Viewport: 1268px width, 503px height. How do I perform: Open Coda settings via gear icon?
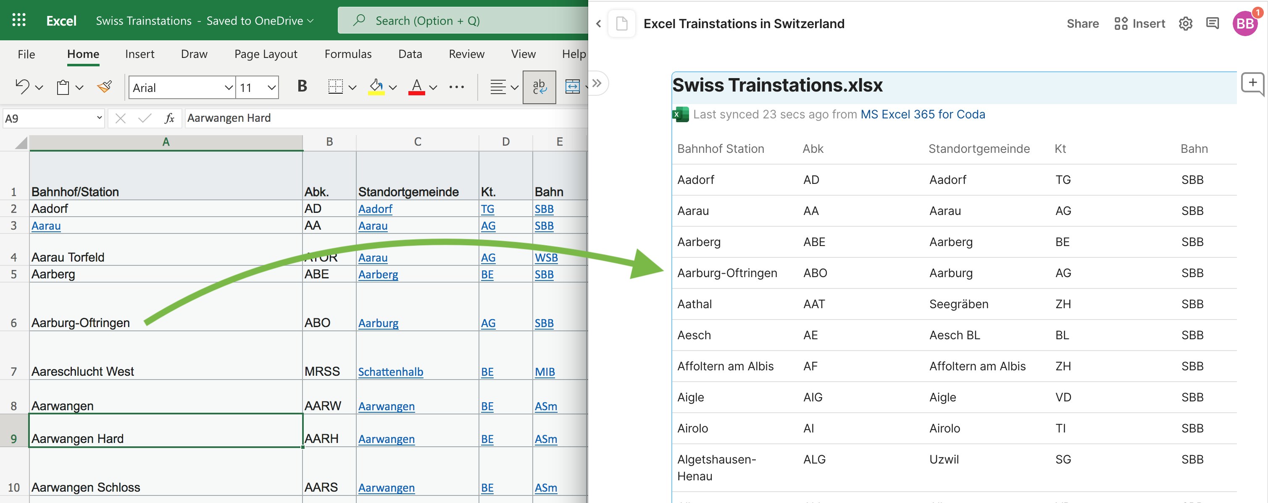pos(1186,23)
